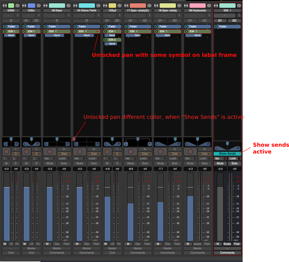This screenshot has height=262, width=289.
Task: Enable Lock on IEM 1 bus
Action: point(234,158)
